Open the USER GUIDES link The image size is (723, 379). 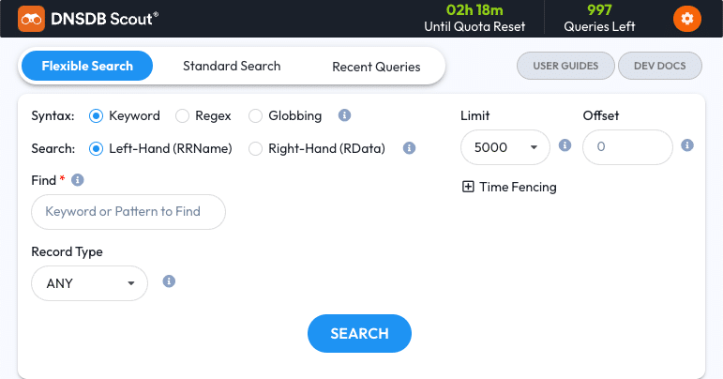[565, 66]
